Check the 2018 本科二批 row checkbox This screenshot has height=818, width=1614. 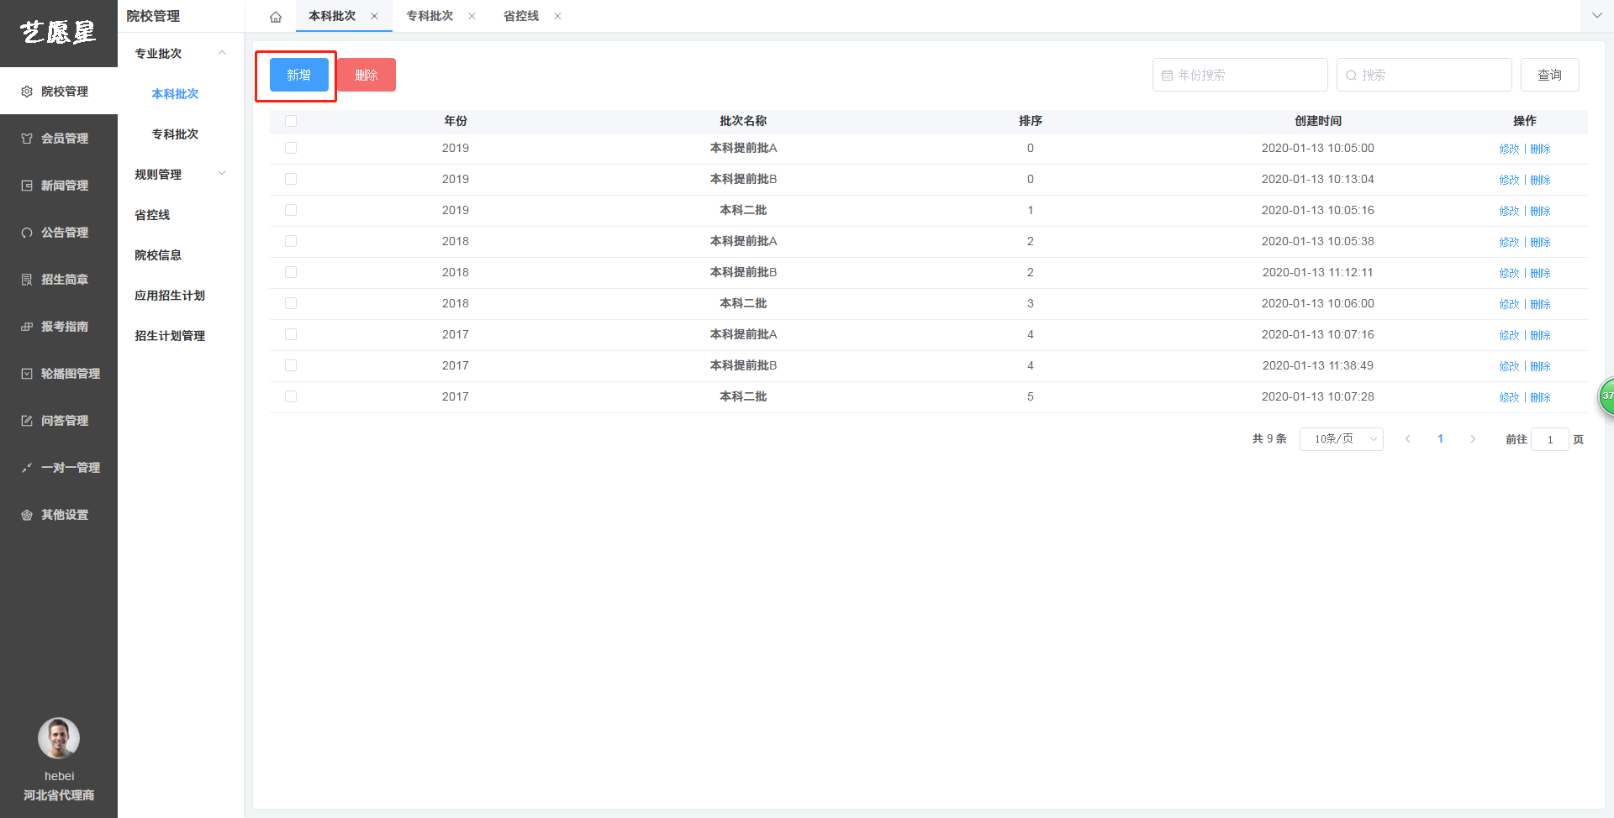pos(291,303)
